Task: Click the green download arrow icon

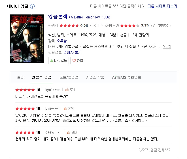Action: point(52,61)
